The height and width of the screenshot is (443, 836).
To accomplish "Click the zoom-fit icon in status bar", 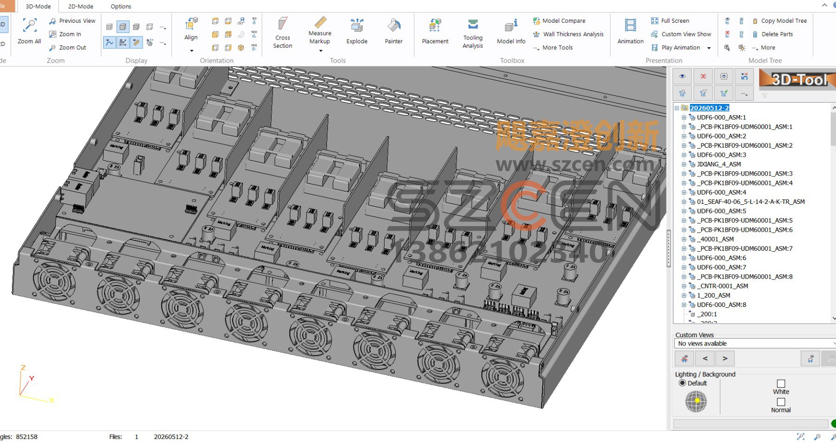I will [801, 436].
